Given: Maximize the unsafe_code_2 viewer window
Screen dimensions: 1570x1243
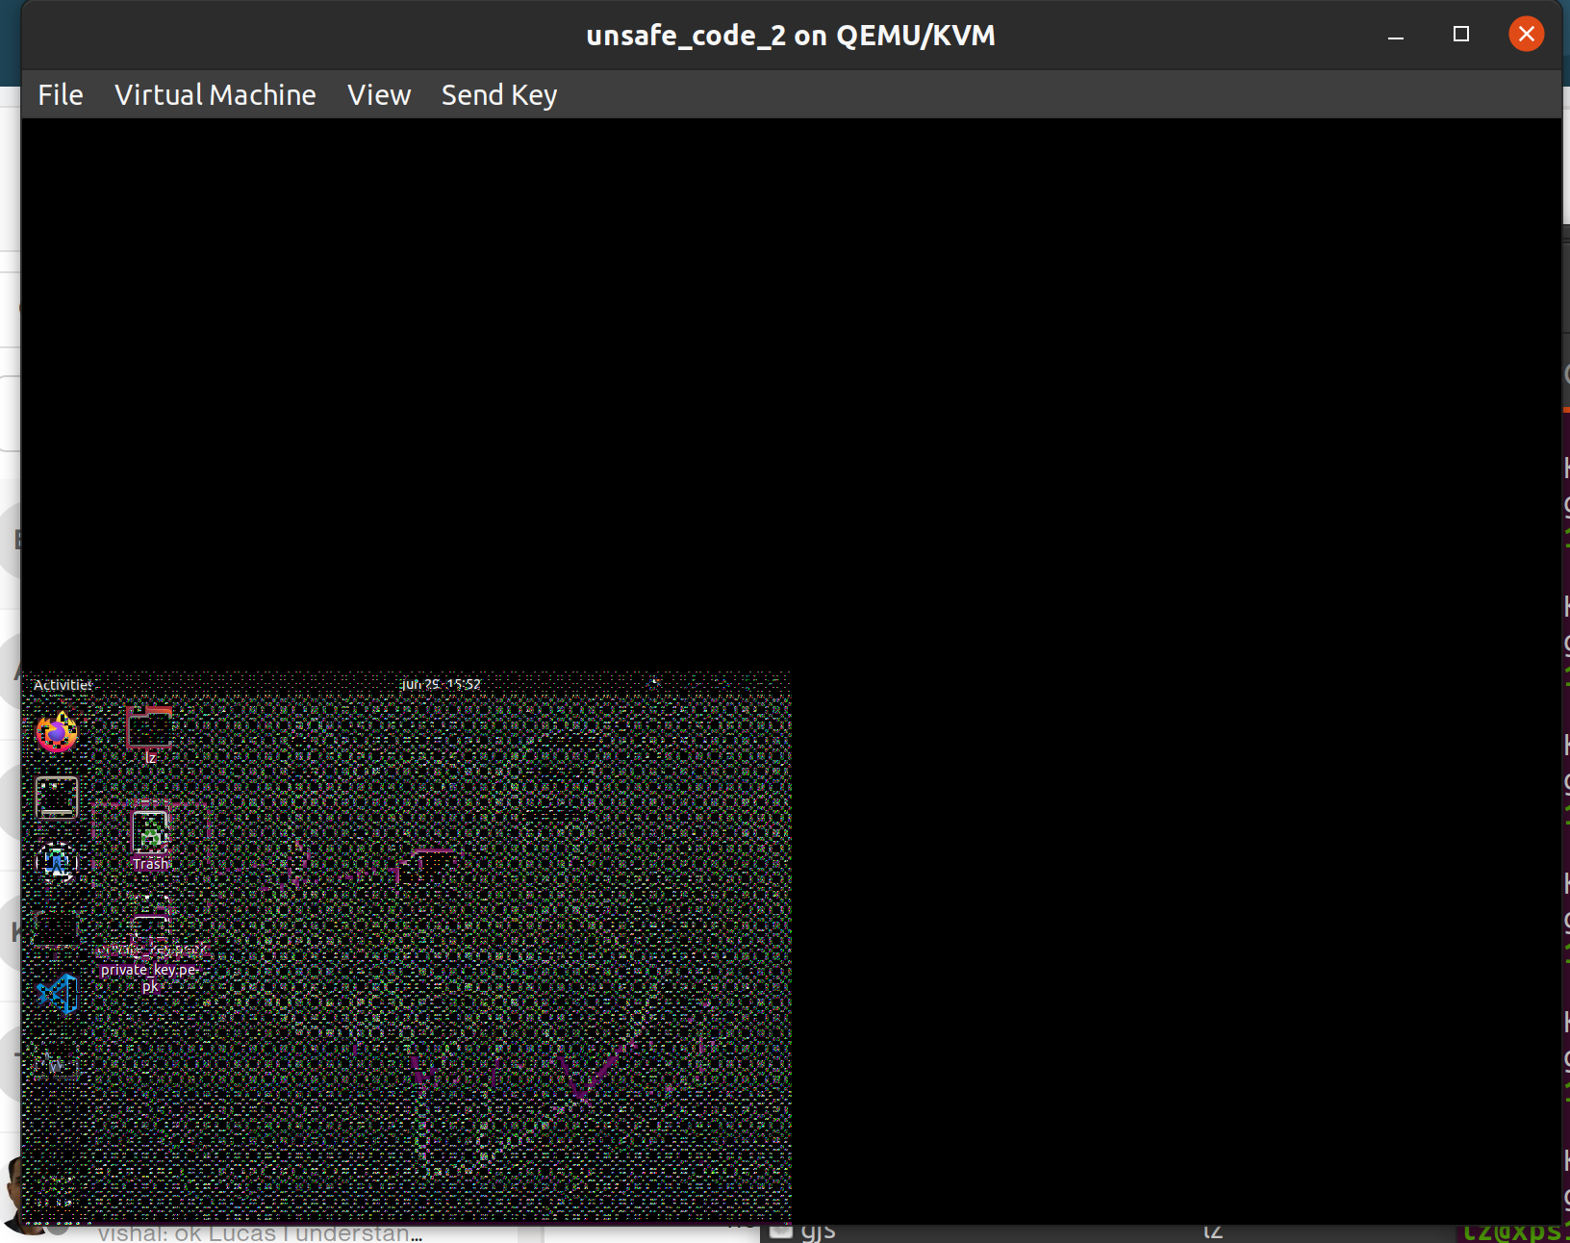Looking at the screenshot, I should tap(1461, 35).
